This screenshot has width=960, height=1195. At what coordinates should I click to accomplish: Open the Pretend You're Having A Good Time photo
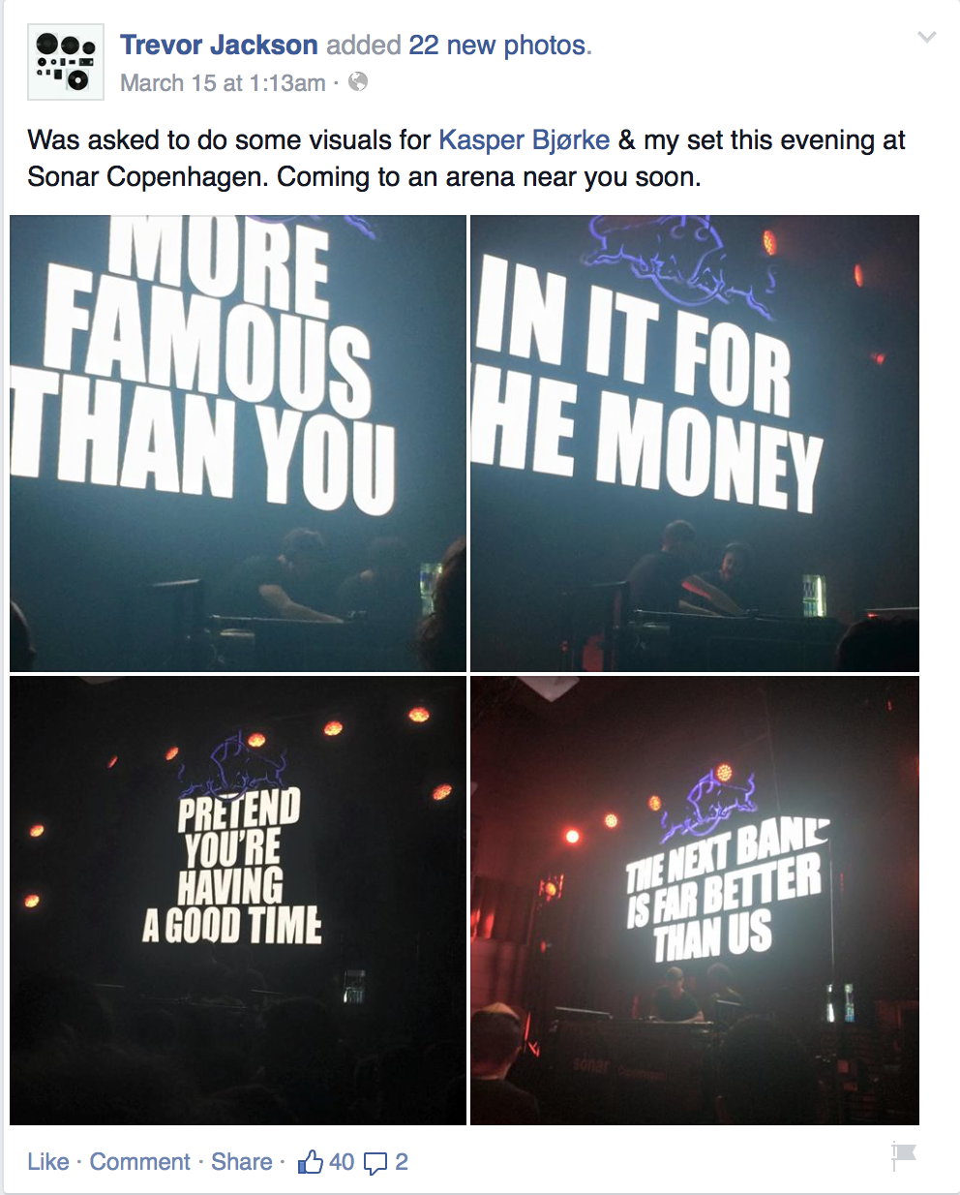pyautogui.click(x=238, y=901)
